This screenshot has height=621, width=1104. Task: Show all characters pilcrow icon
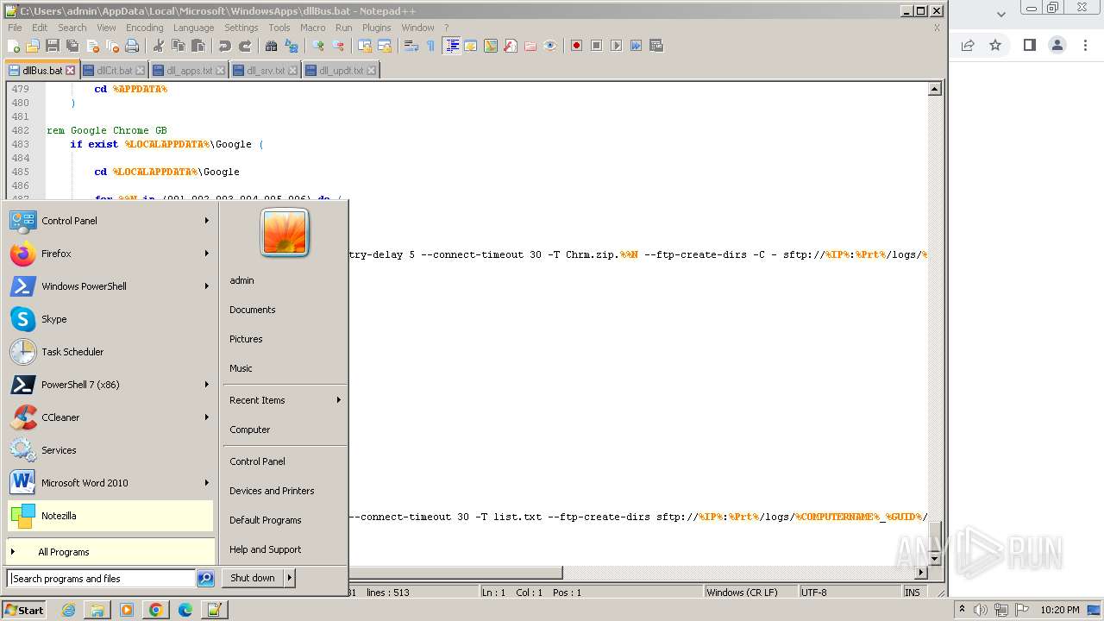[431, 46]
